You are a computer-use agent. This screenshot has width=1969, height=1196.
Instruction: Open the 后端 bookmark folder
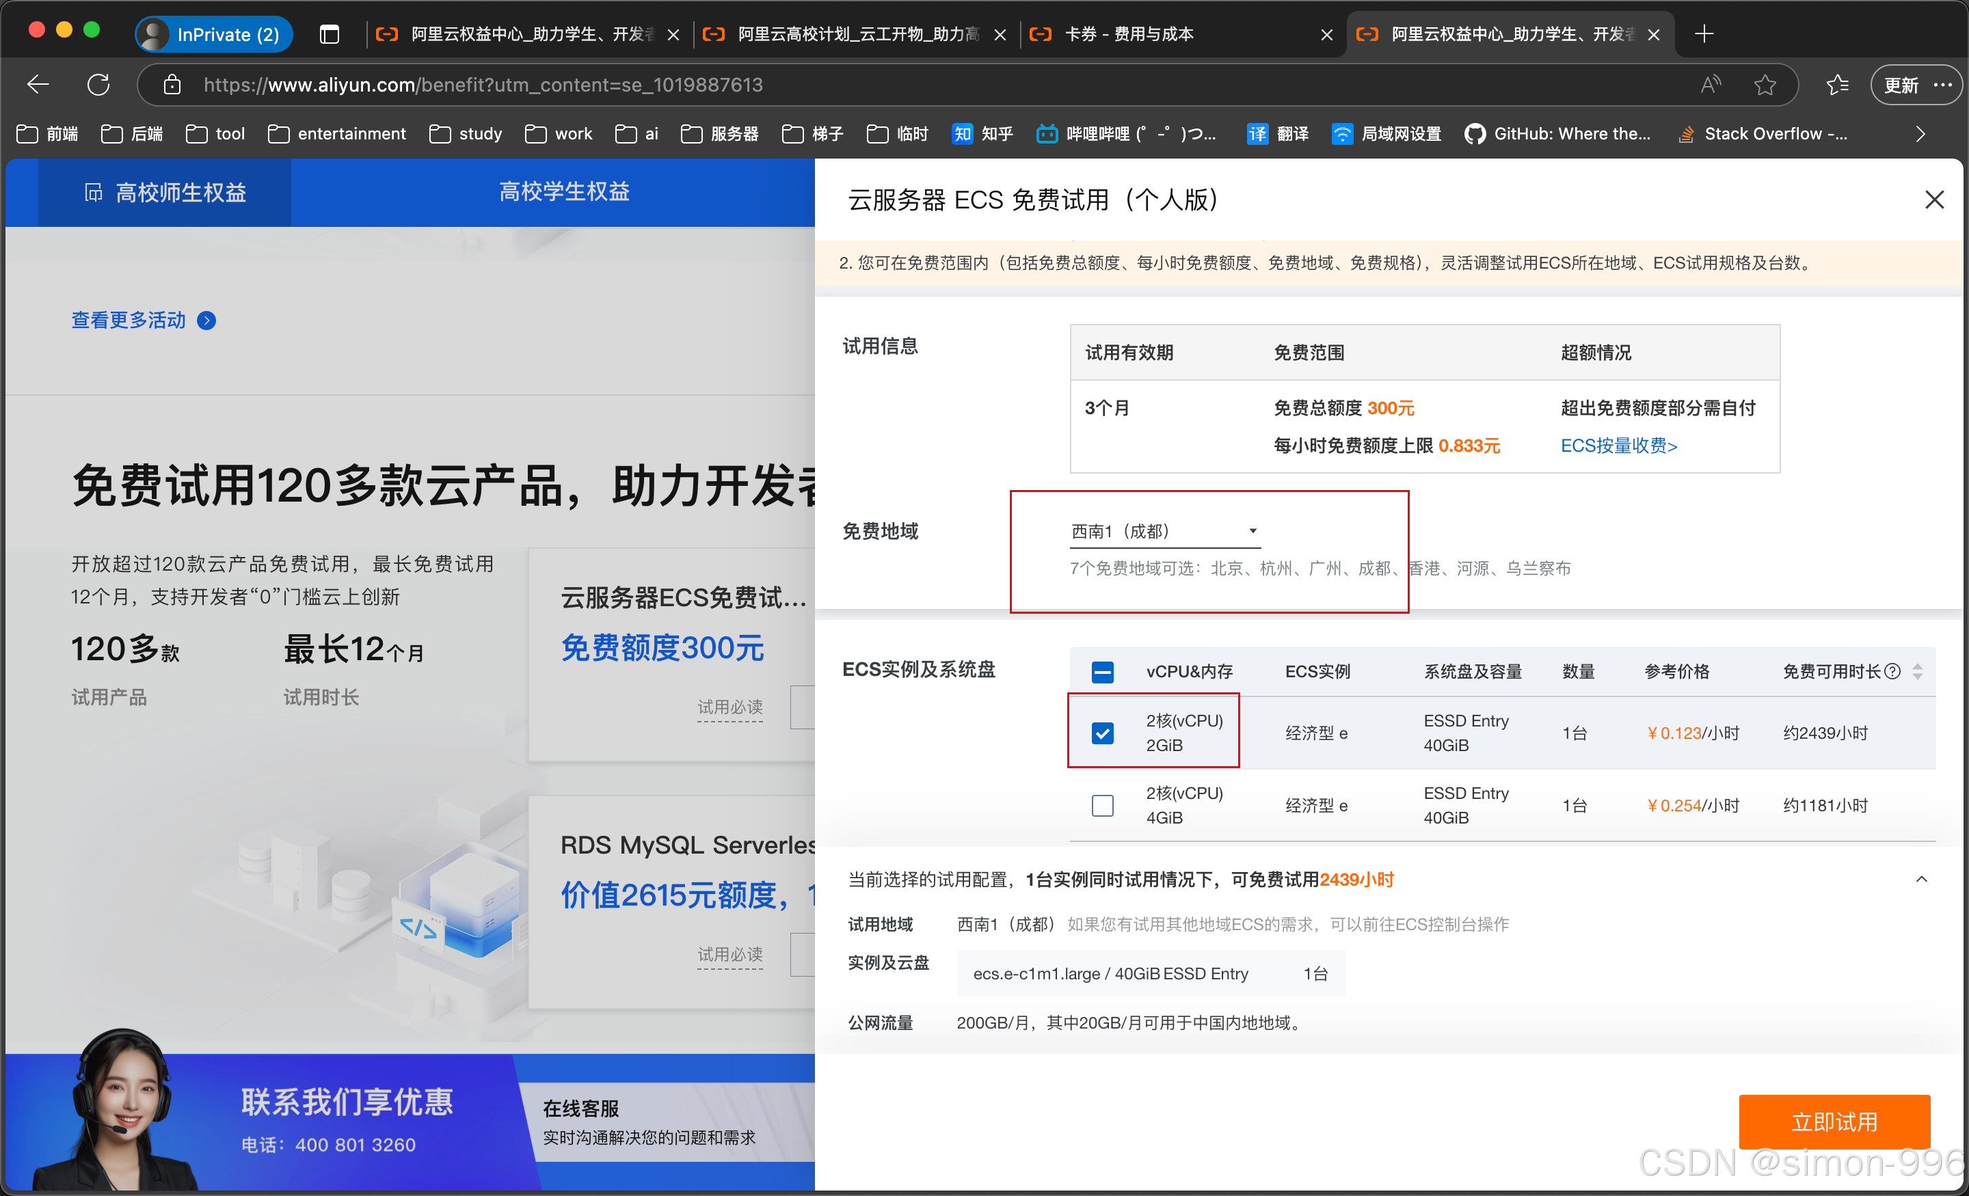(x=132, y=134)
